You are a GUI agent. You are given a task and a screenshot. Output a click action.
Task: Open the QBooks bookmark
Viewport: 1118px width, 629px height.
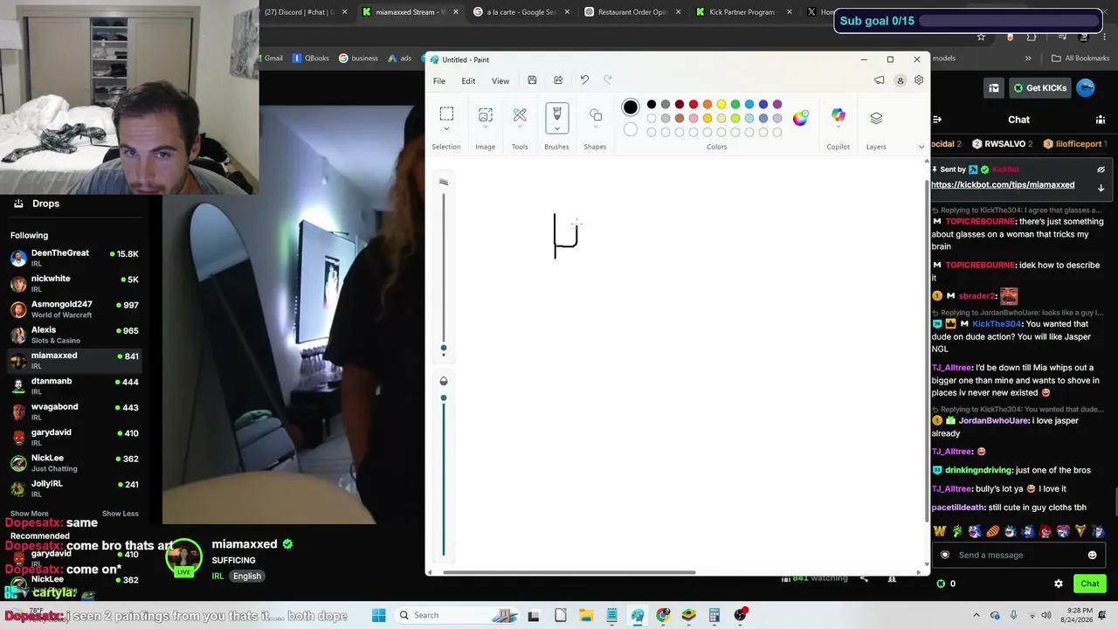[x=311, y=59]
